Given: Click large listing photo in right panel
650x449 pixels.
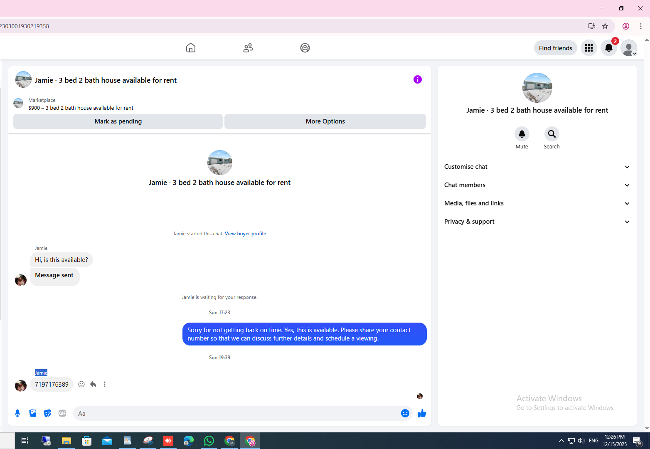Looking at the screenshot, I should pos(537,88).
